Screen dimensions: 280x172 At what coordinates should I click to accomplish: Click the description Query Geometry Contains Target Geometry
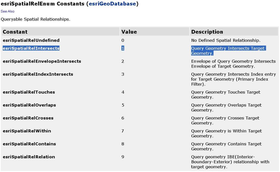pos(226,147)
